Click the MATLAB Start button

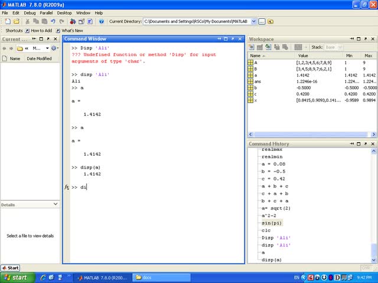click(x=10, y=268)
